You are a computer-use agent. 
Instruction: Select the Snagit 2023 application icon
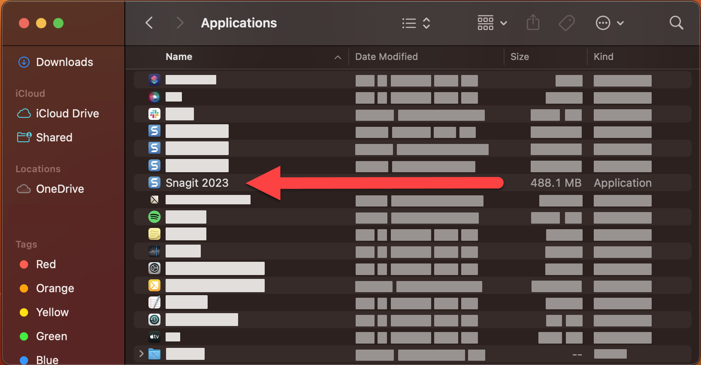coord(154,182)
